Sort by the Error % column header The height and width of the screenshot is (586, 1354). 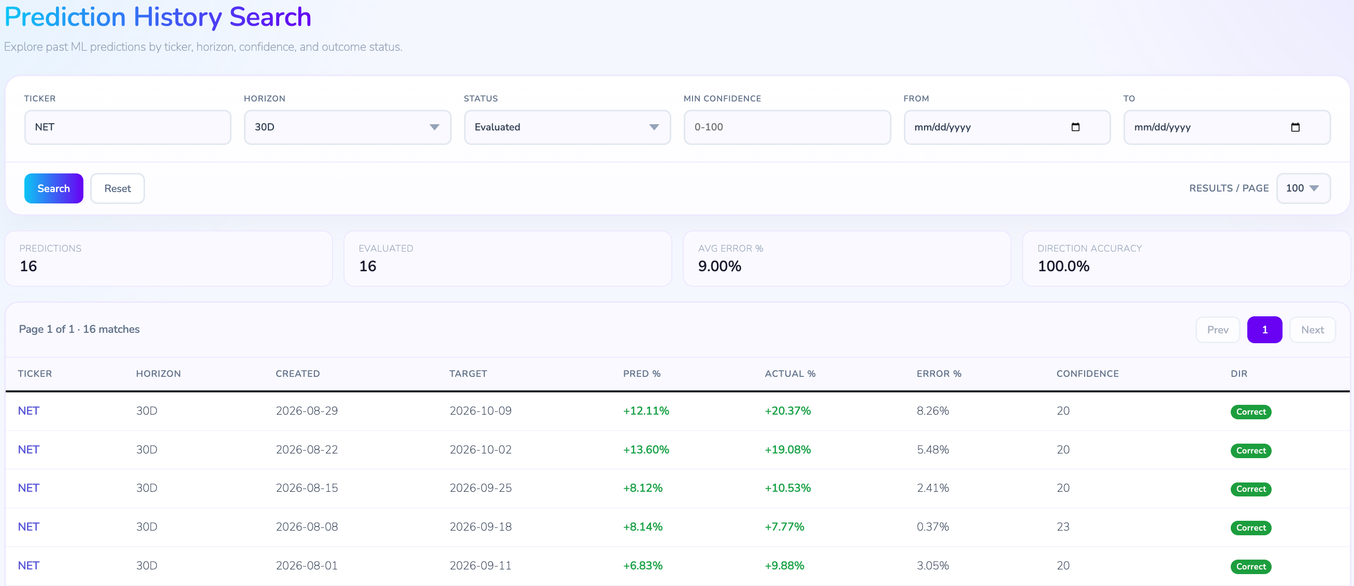click(x=939, y=374)
